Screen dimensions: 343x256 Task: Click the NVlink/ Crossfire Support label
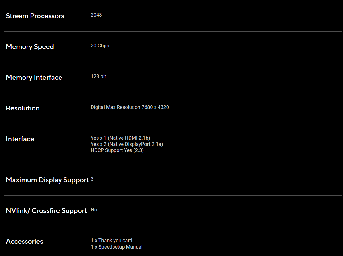point(46,211)
